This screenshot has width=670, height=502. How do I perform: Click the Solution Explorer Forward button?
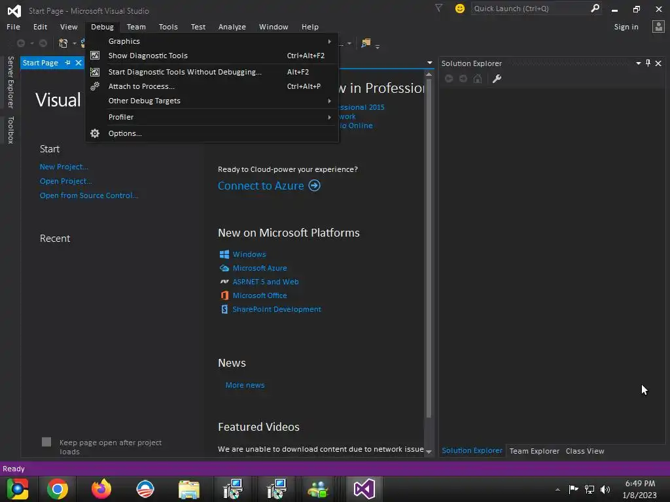click(463, 78)
